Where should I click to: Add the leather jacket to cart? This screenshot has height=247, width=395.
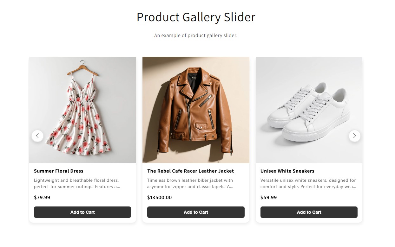[196, 212]
